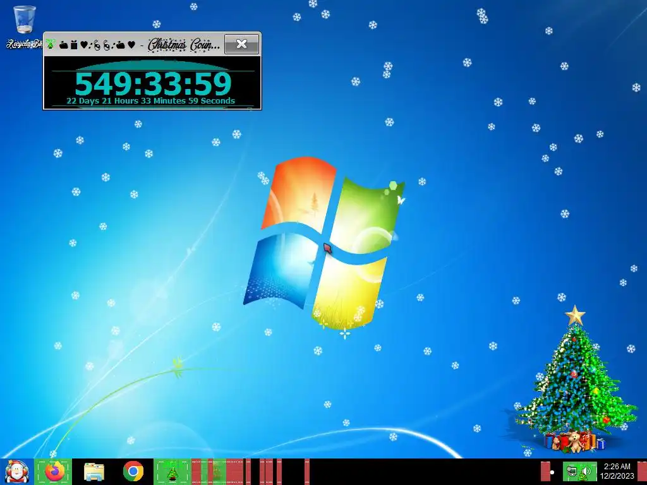Click the 549:33:59 countdown timer
The image size is (647, 485).
pyautogui.click(x=153, y=84)
